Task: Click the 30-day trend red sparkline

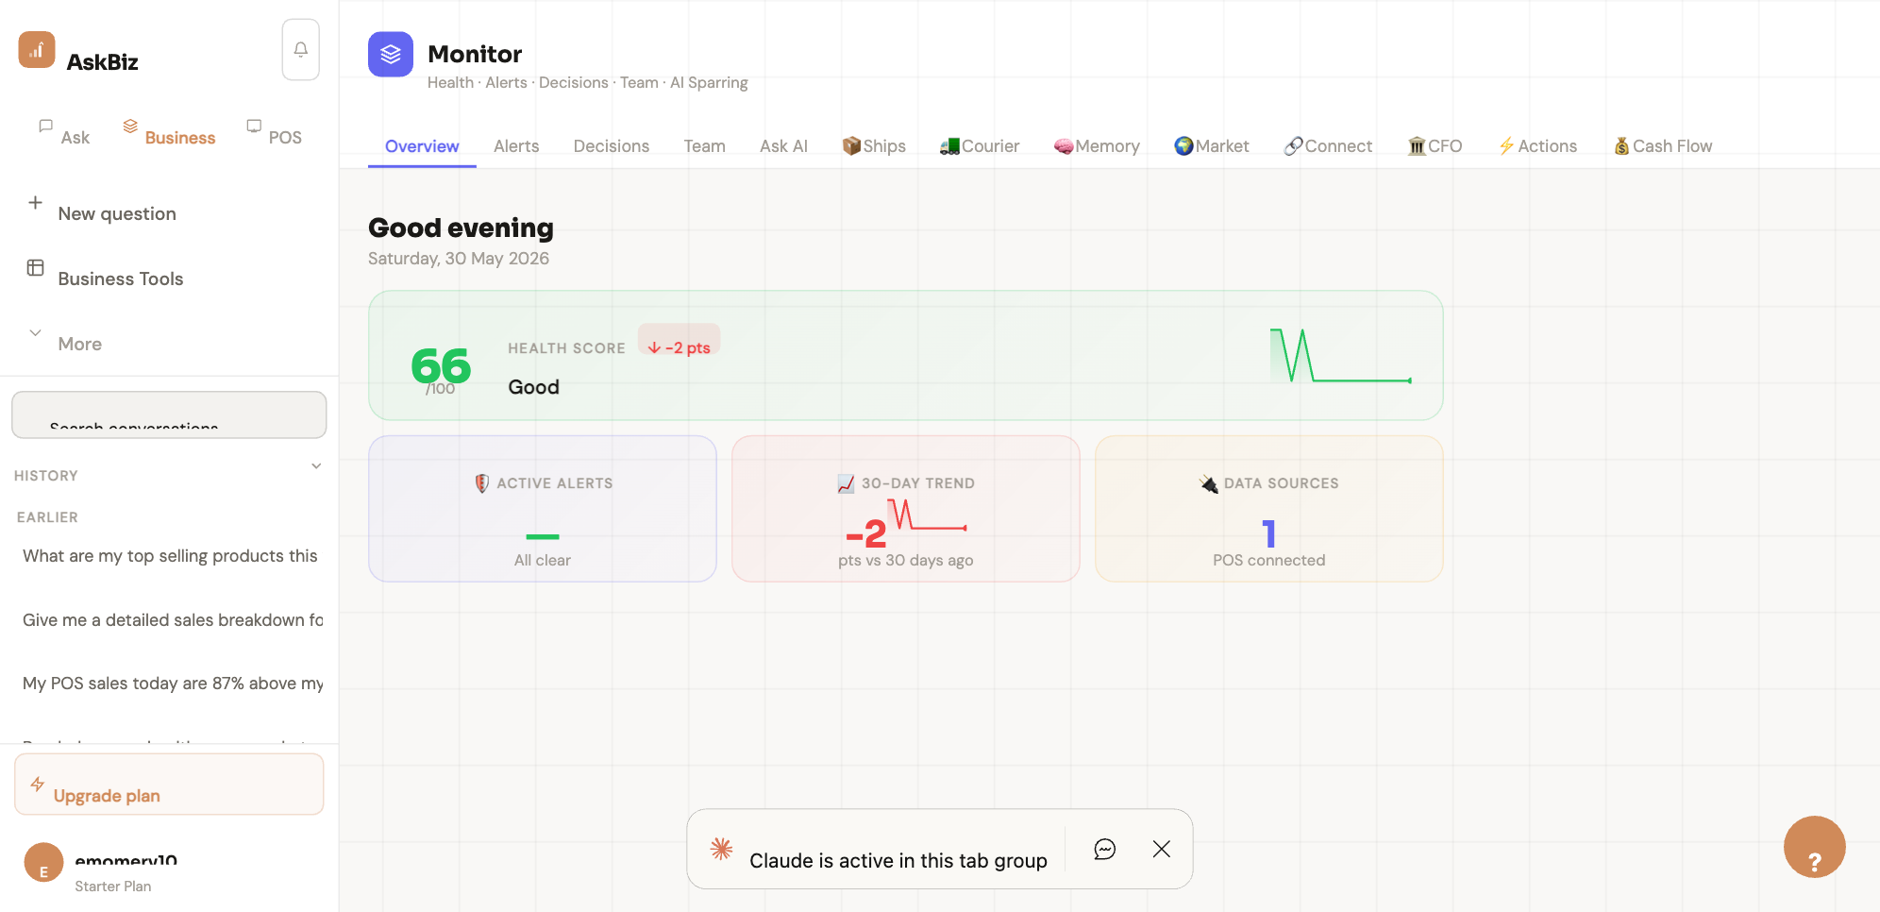Action: (x=927, y=515)
